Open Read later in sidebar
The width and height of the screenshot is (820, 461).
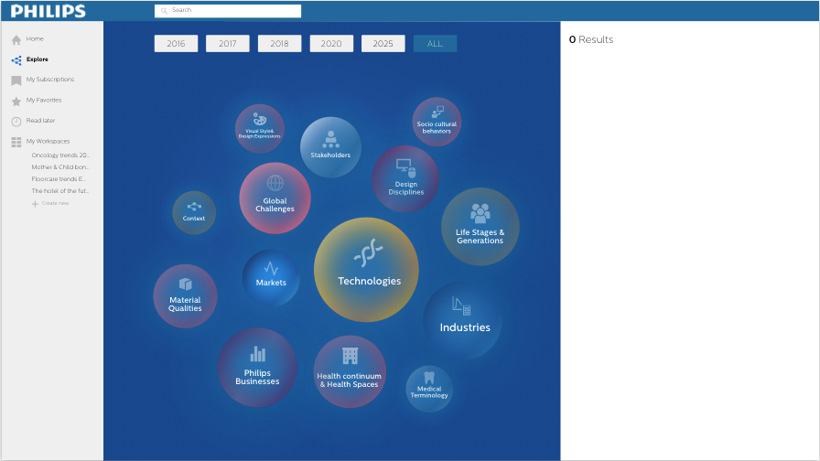[41, 120]
